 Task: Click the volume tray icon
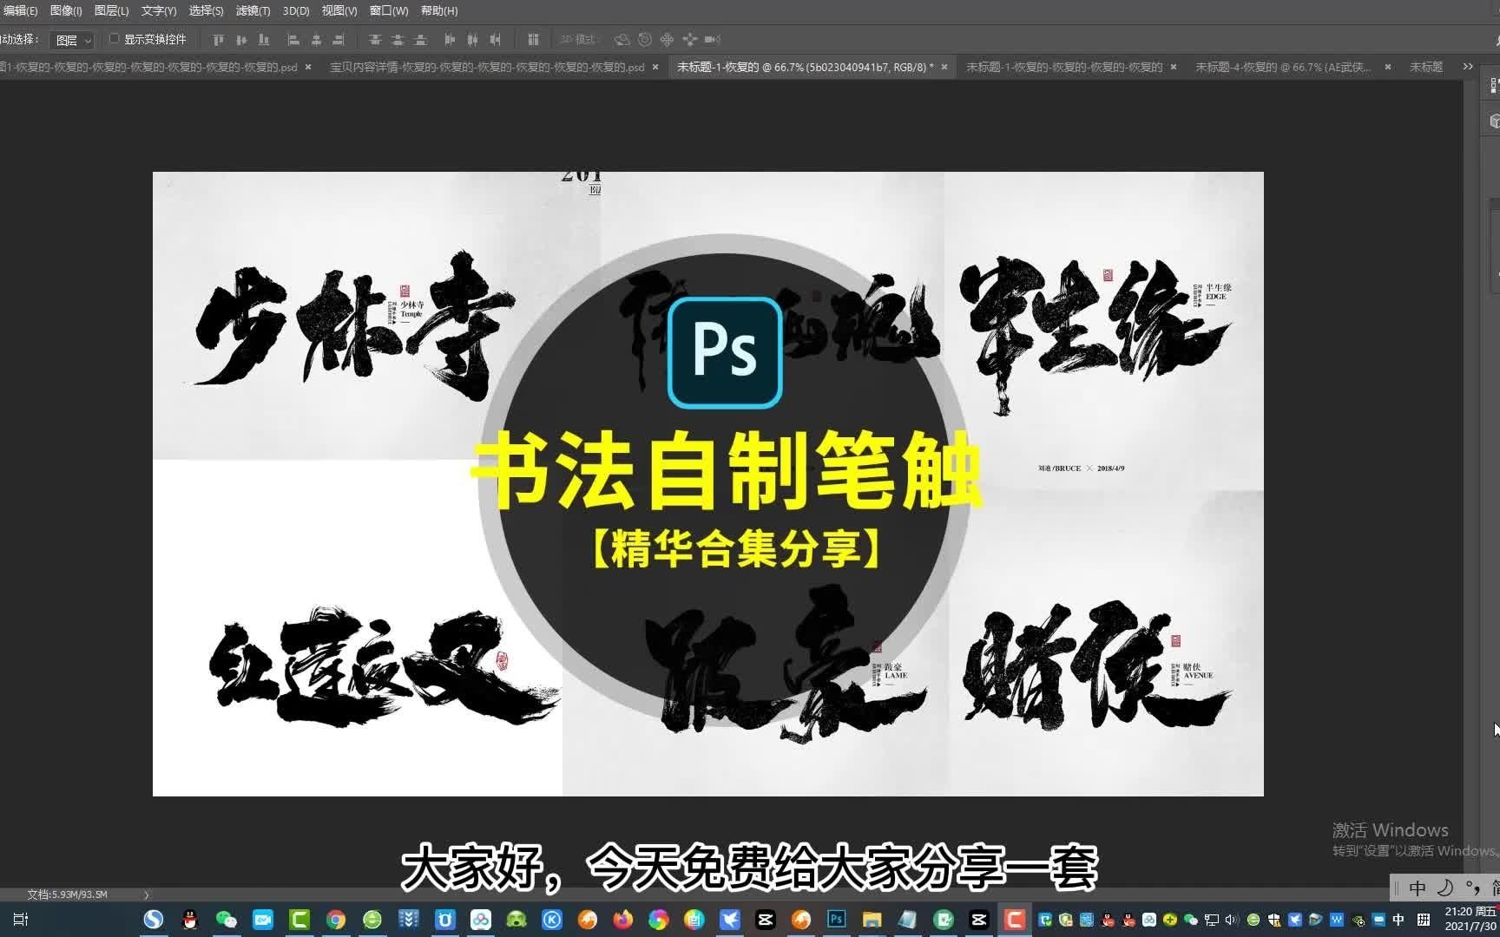tap(1231, 920)
